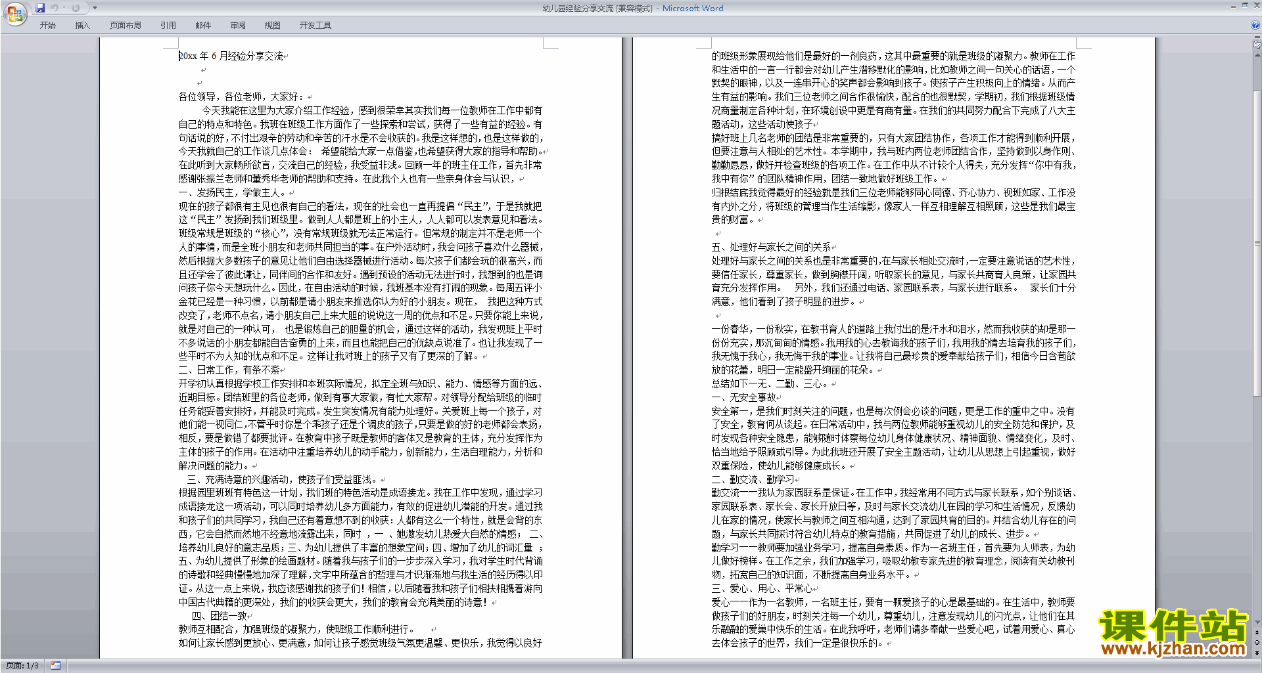Viewport: 1262px width, 673px height.
Task: Click the greeting line 各位领导，各位老师，大家好：
Action: click(x=242, y=97)
